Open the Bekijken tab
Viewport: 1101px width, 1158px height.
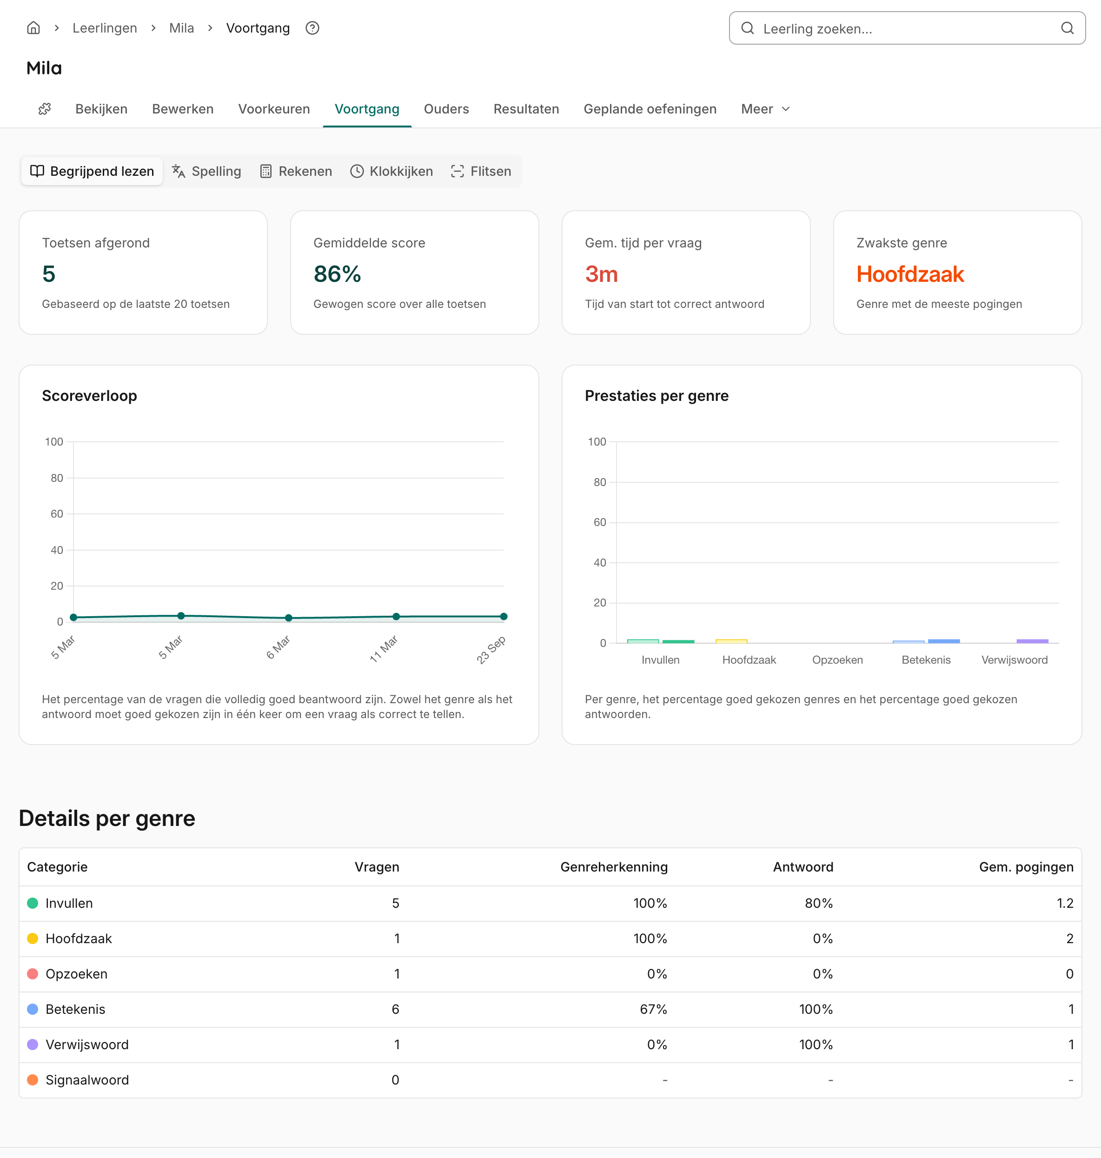[x=101, y=109]
